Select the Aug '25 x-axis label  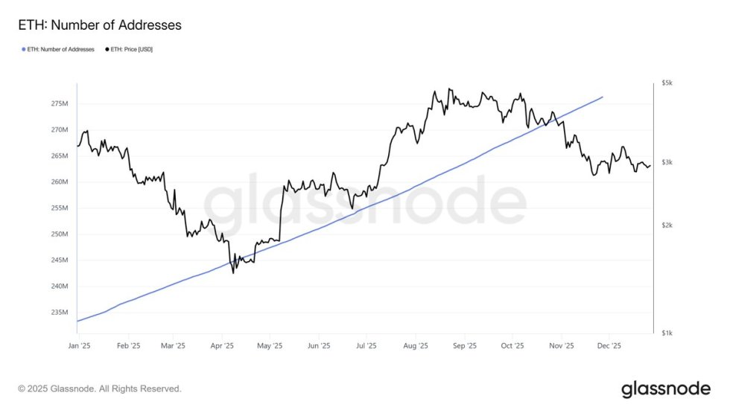(x=415, y=346)
